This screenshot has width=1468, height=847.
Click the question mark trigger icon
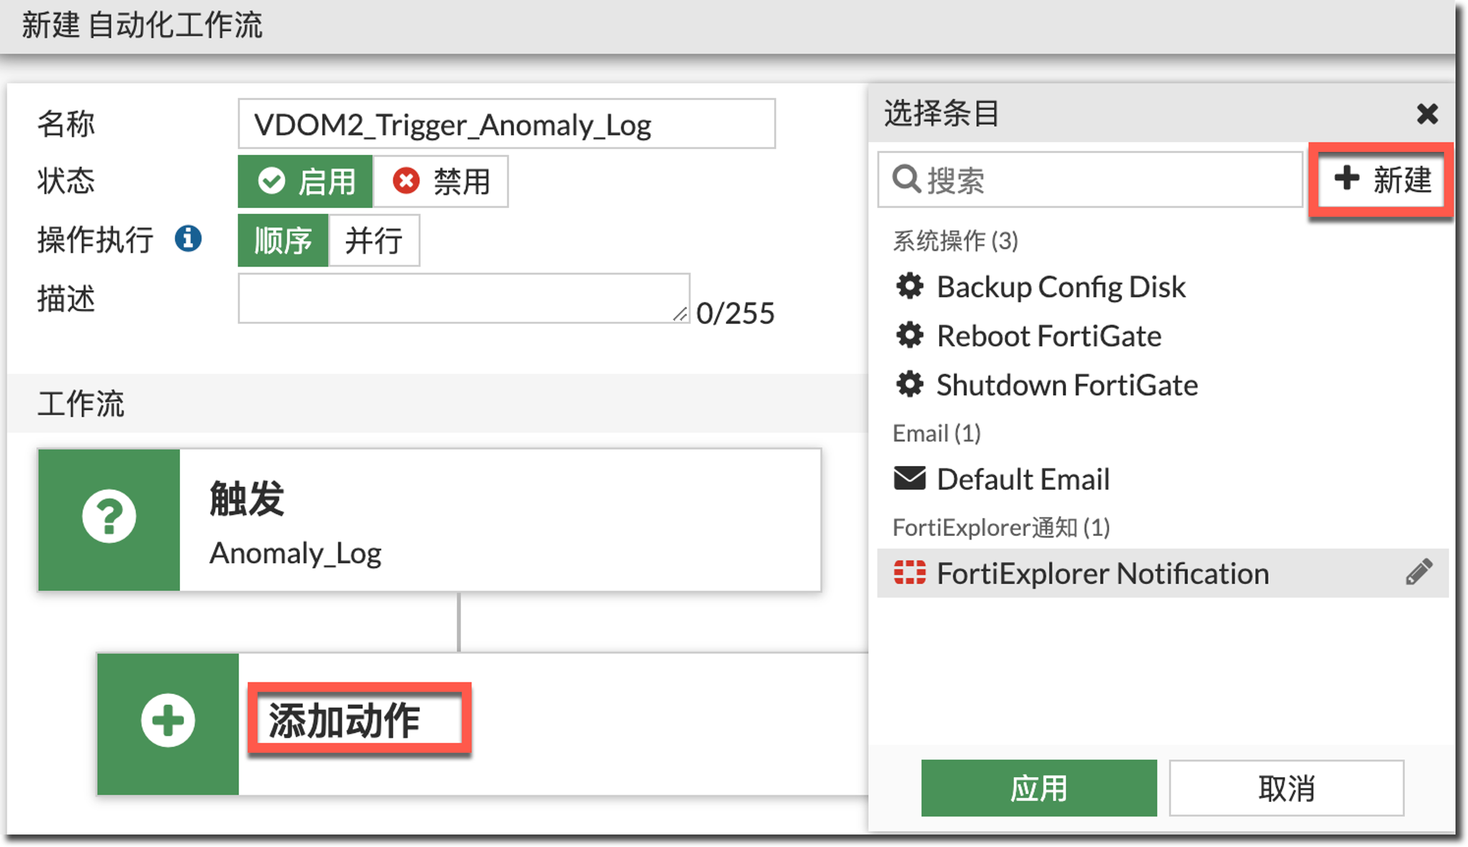(109, 516)
